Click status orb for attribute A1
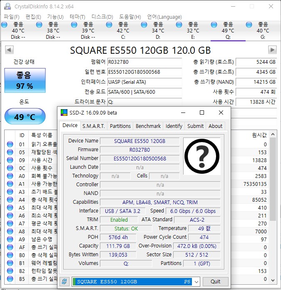The height and width of the screenshot is (290, 281). tap(10, 184)
